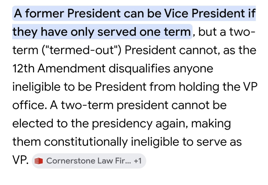Click highlighted phrase 'they have only served one term'
The image size is (268, 185).
pos(101,32)
